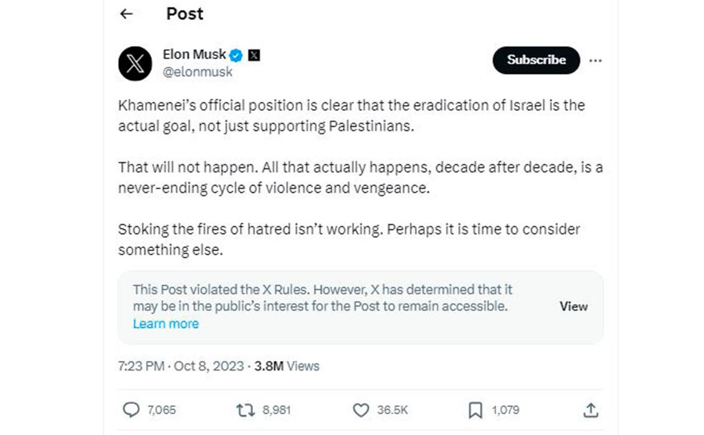The image size is (704, 435).
Task: Open the 3.8M Views analytics
Action: click(x=287, y=366)
